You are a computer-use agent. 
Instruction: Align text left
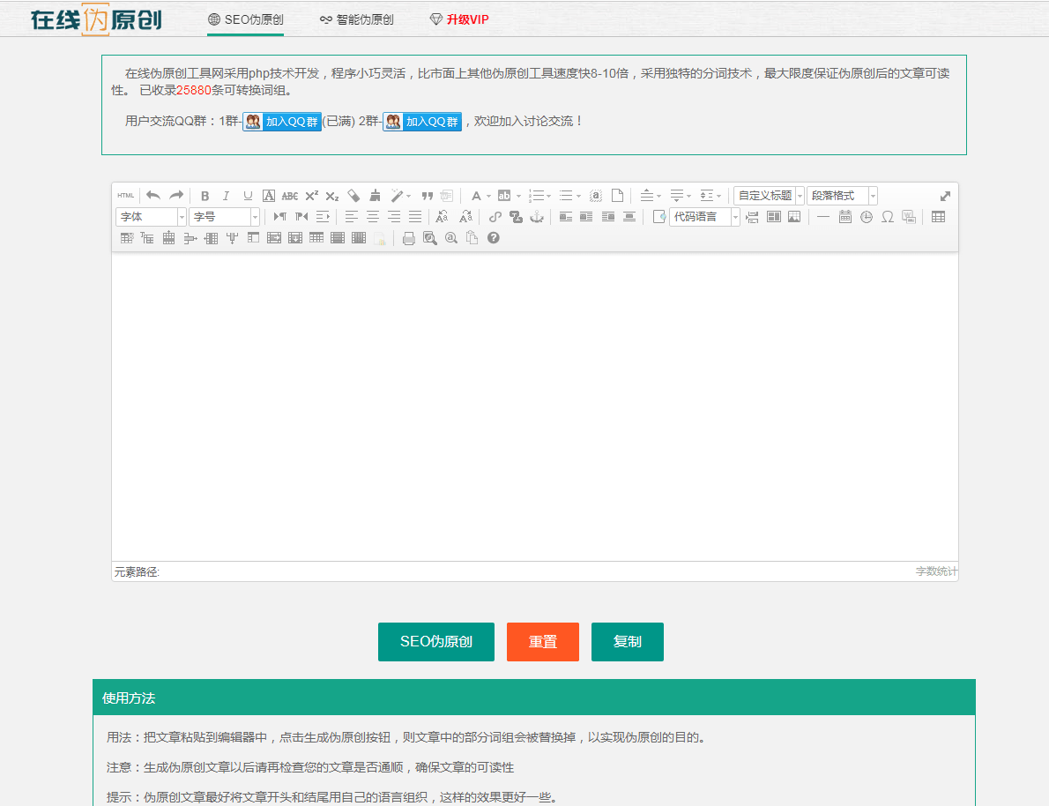(x=351, y=217)
